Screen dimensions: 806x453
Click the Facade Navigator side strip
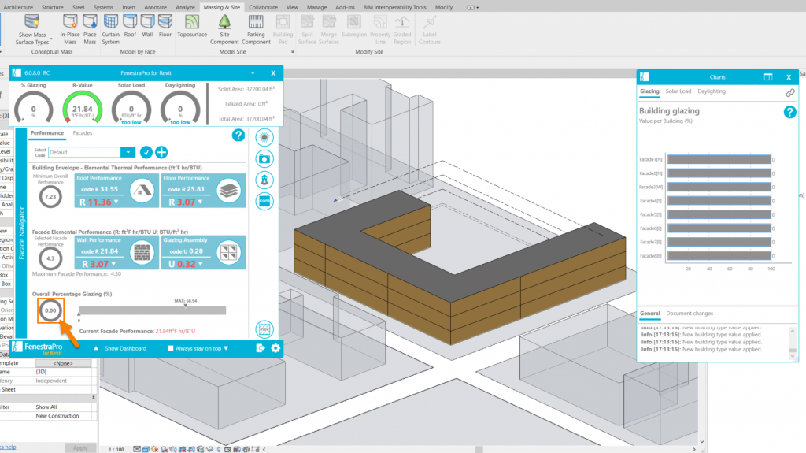[21, 232]
